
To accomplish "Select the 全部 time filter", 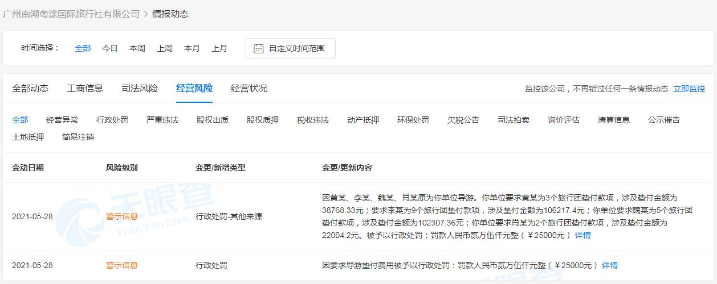I will (83, 48).
